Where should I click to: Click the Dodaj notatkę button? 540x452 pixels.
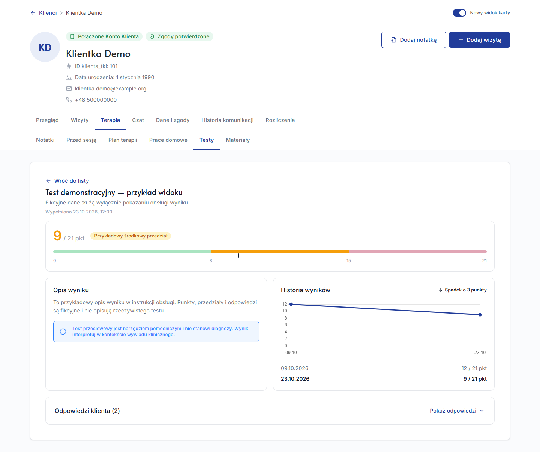coord(414,40)
